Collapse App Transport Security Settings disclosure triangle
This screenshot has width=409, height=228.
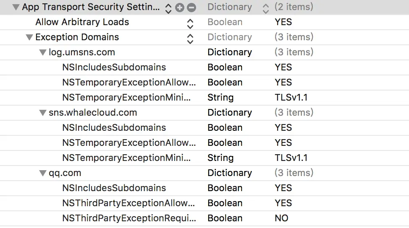point(16,7)
